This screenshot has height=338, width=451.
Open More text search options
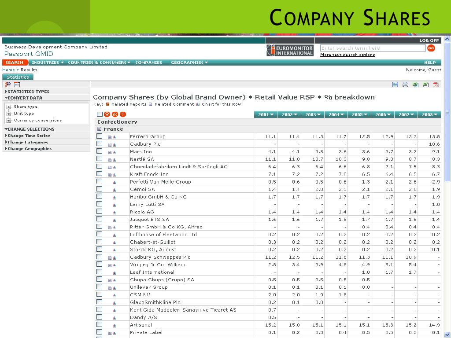[347, 55]
